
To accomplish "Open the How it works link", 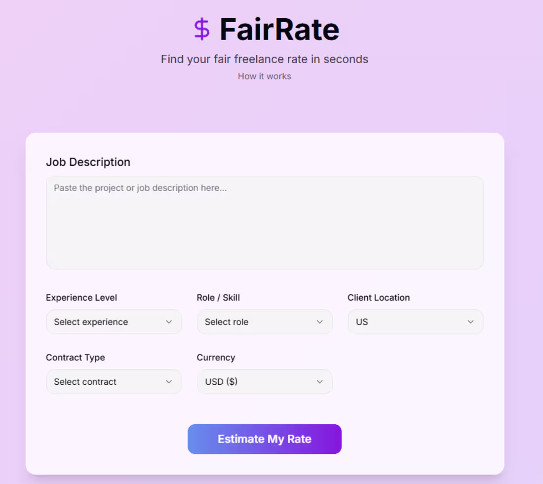I will pos(265,76).
